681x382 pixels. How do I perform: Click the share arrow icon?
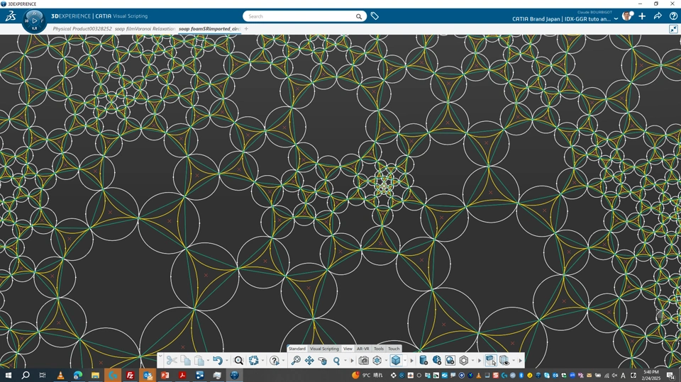(658, 16)
